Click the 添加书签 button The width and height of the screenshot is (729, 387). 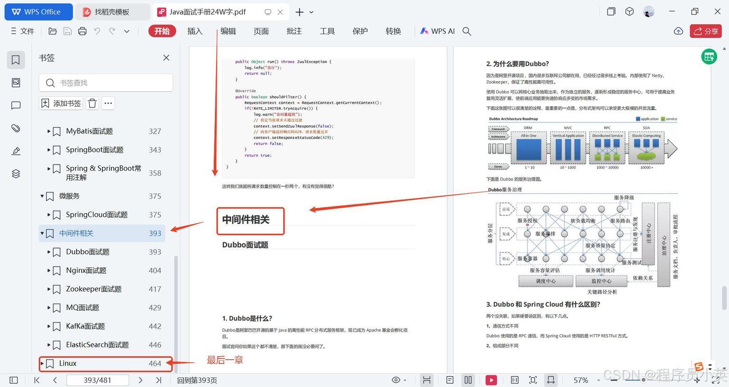click(61, 103)
